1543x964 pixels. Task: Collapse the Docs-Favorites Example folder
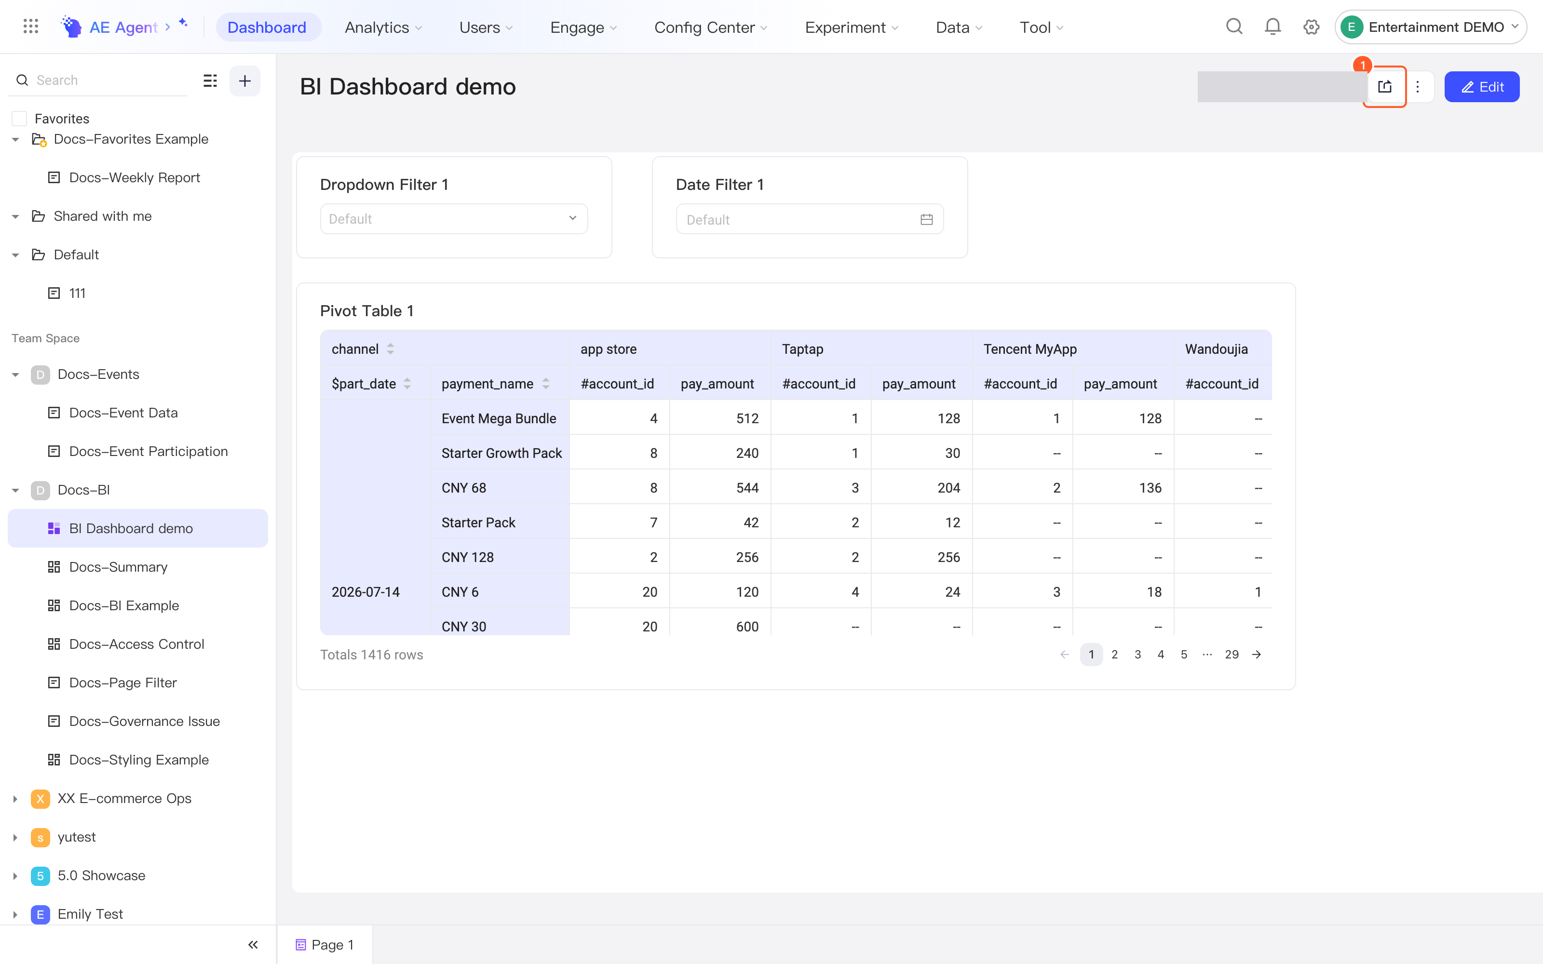click(15, 139)
